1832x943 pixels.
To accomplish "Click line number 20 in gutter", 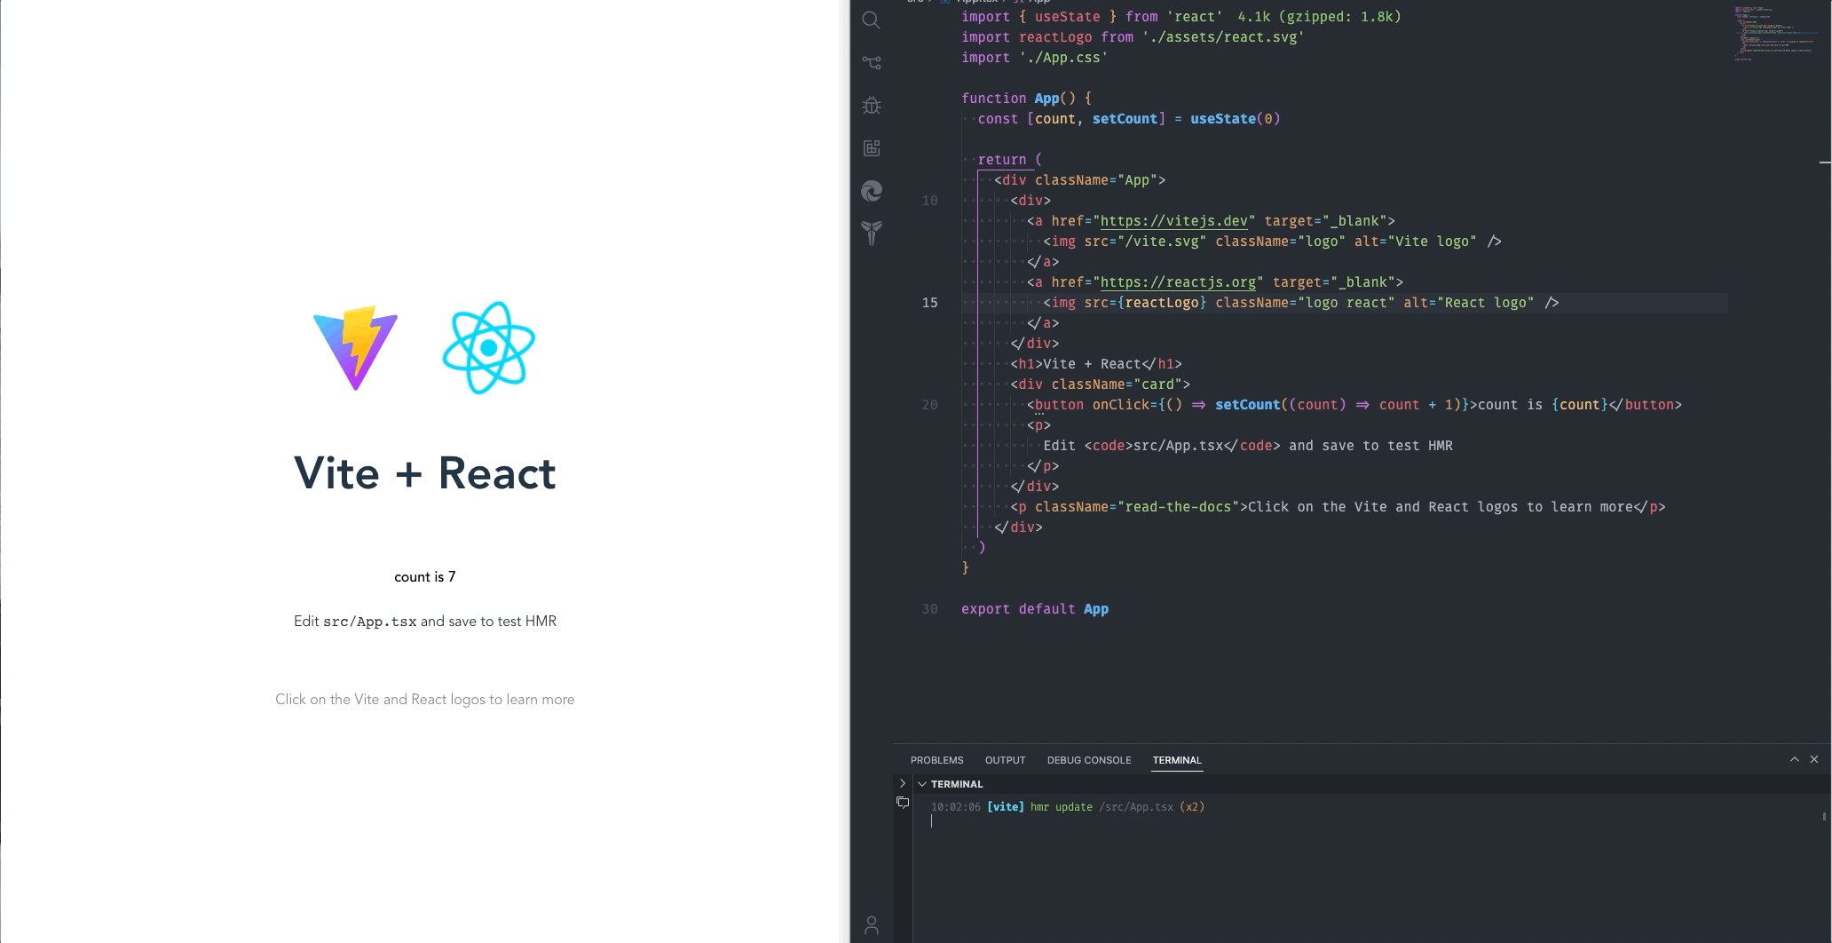I will [x=929, y=405].
